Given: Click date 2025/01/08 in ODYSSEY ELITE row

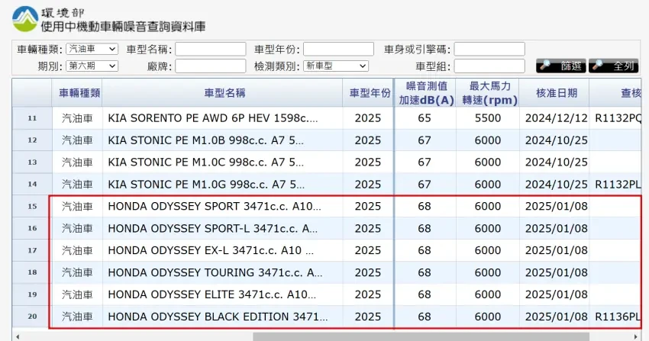Looking at the screenshot, I should (x=557, y=294).
